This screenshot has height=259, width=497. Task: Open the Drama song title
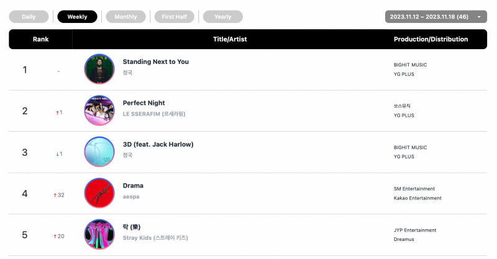click(x=133, y=186)
